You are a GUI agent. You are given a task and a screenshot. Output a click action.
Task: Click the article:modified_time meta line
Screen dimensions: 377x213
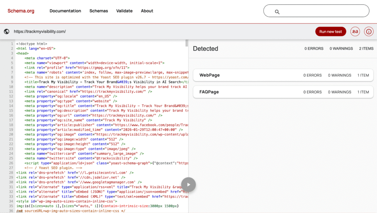point(103,130)
